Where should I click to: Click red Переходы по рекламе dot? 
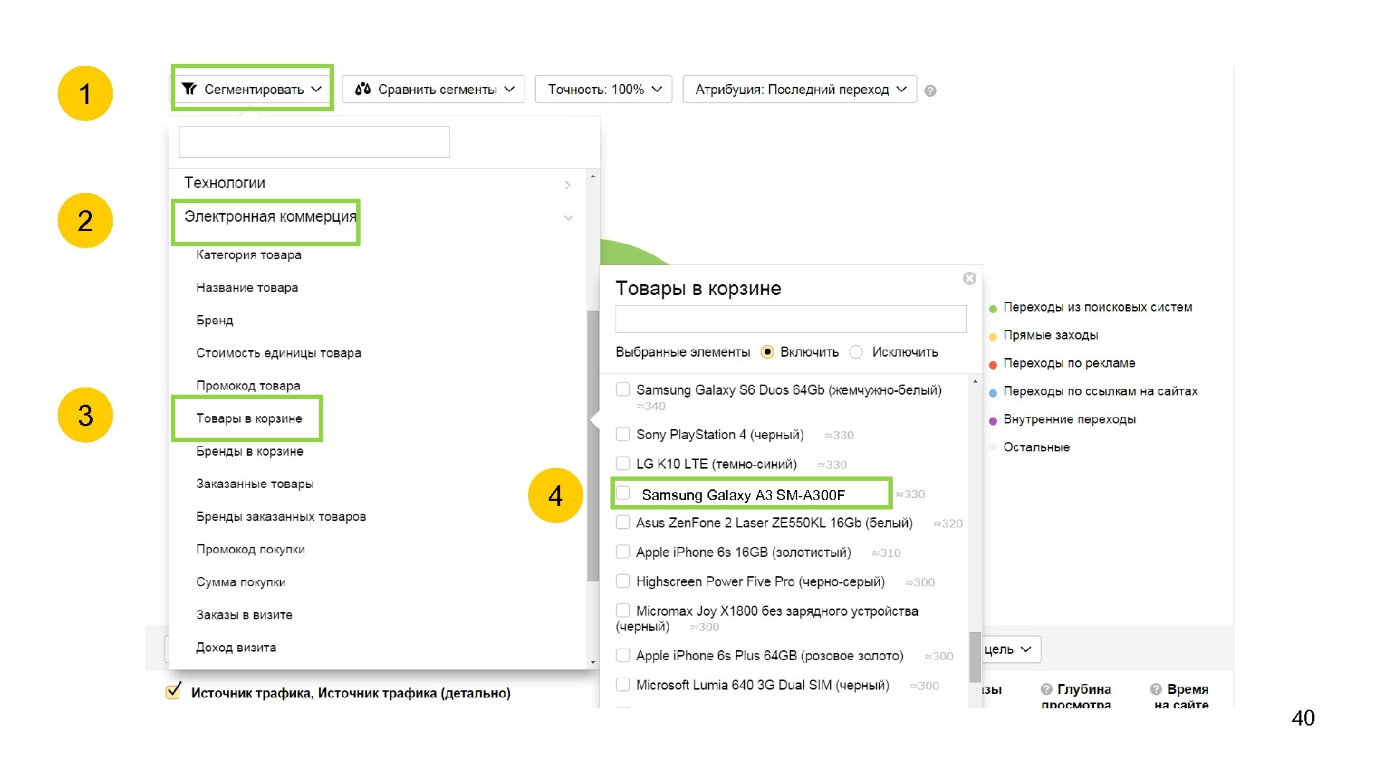click(x=993, y=365)
